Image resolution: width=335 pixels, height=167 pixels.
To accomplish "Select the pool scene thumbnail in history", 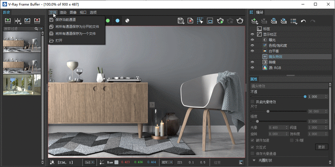I will coord(22,85).
